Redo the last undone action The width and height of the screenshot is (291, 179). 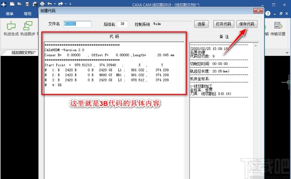pyautogui.click(x=61, y=4)
